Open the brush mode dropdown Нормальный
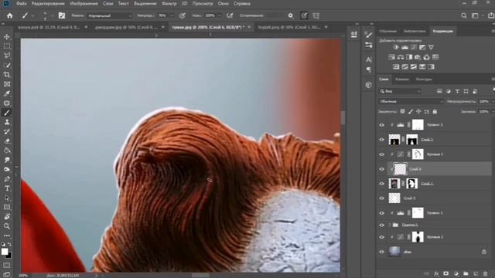This screenshot has width=495, height=278. pyautogui.click(x=110, y=15)
